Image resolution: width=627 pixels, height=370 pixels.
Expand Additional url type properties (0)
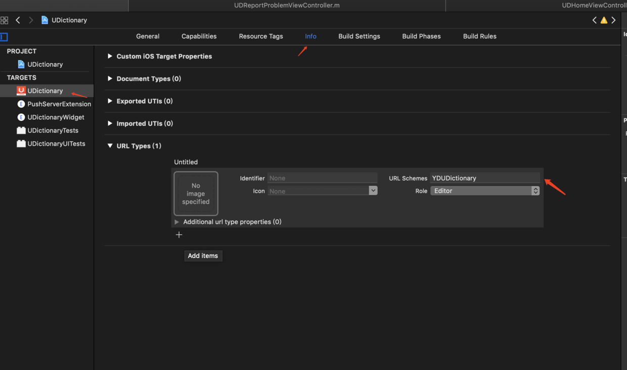point(176,222)
